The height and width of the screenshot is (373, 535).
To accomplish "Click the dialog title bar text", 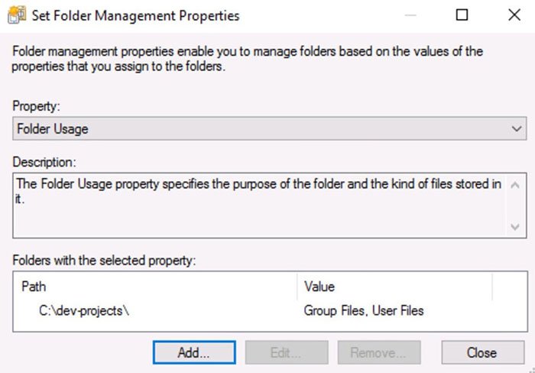I will click(135, 16).
